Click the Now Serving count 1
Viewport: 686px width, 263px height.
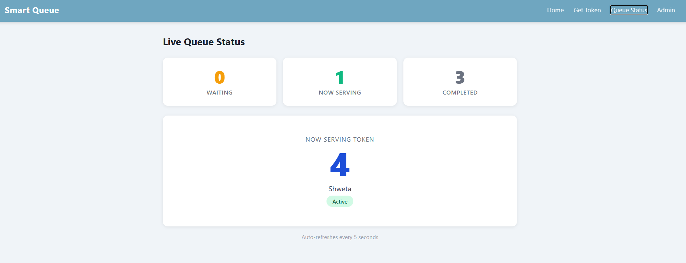click(340, 77)
